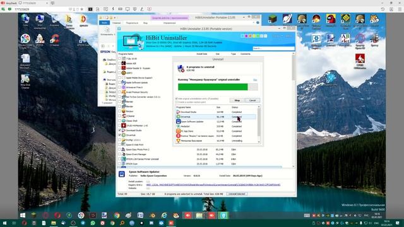Click the MediaGet icon in uninstall queue
The width and height of the screenshot is (404, 227).
click(178, 126)
